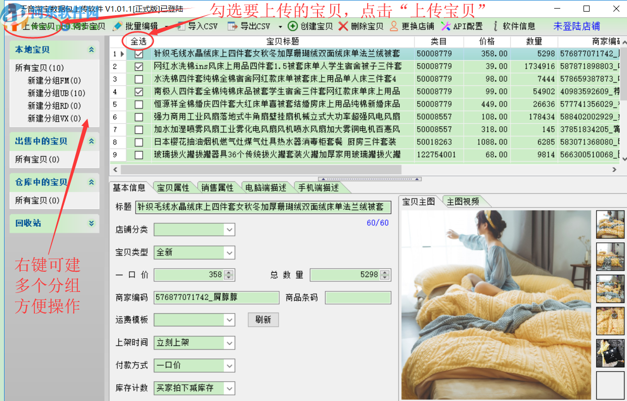Viewport: 627px width, 401px height.
Task: Switch to the 电脑端描述 tab
Action: tap(266, 187)
